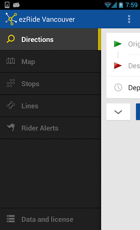Click the dotted Stops icon
The height and width of the screenshot is (230, 140).
point(11,83)
